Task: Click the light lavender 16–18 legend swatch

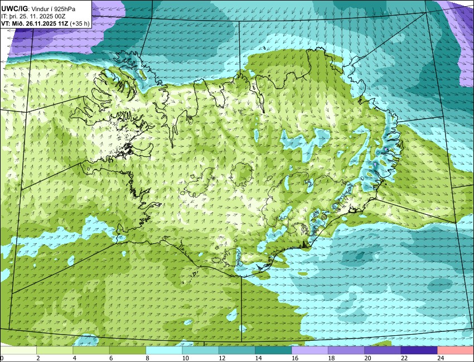Action: pos(310,350)
